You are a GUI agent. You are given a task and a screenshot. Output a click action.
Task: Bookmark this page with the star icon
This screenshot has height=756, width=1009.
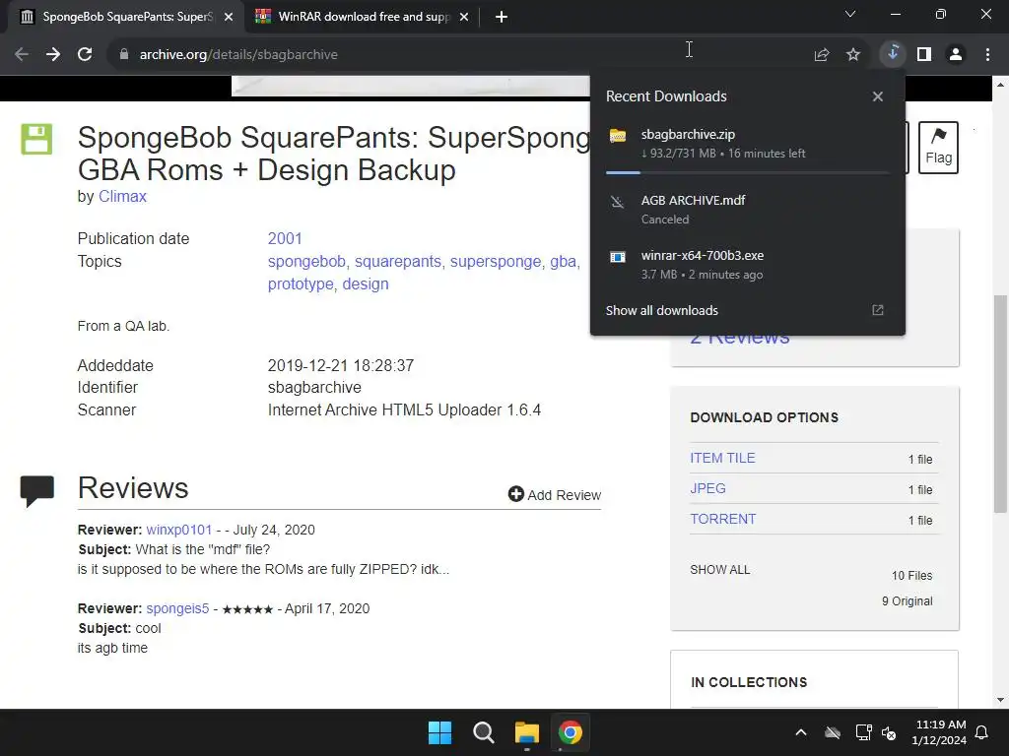tap(853, 55)
